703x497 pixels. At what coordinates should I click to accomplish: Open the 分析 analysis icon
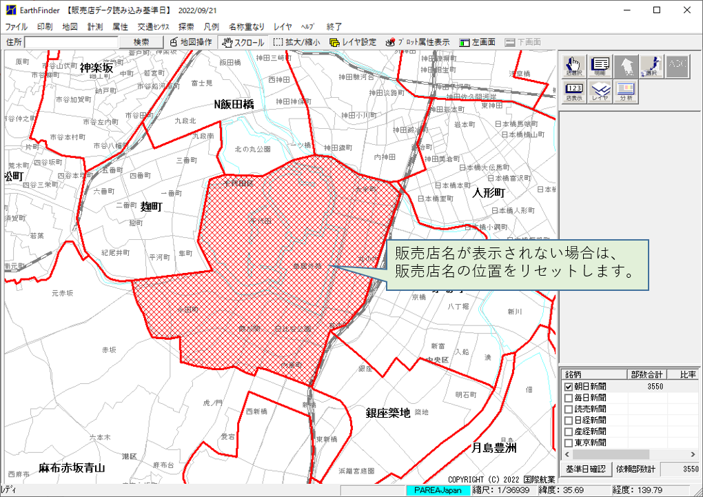tap(626, 92)
